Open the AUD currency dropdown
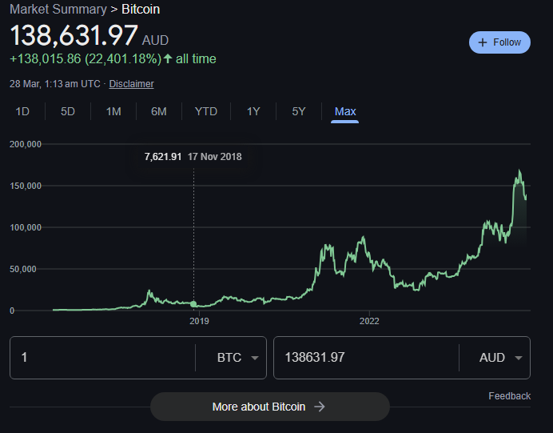Image resolution: width=553 pixels, height=433 pixels. tap(500, 358)
